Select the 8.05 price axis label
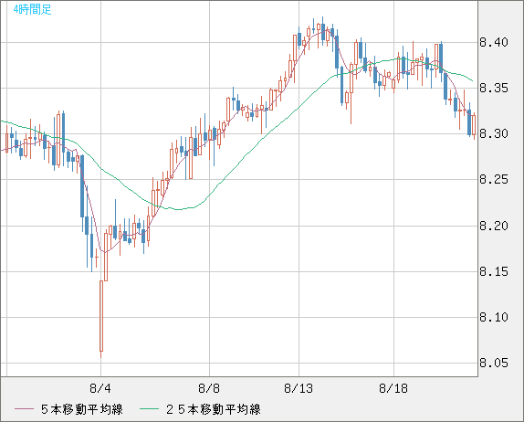Image resolution: width=524 pixels, height=422 pixels. click(494, 363)
